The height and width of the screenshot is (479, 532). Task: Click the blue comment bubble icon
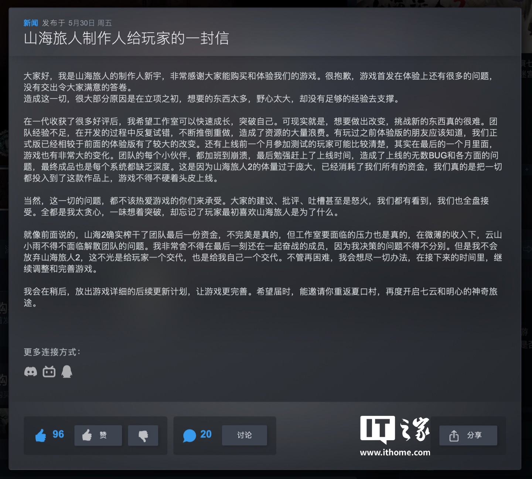click(189, 435)
